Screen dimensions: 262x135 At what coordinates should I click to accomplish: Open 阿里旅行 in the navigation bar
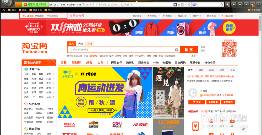pos(117,63)
